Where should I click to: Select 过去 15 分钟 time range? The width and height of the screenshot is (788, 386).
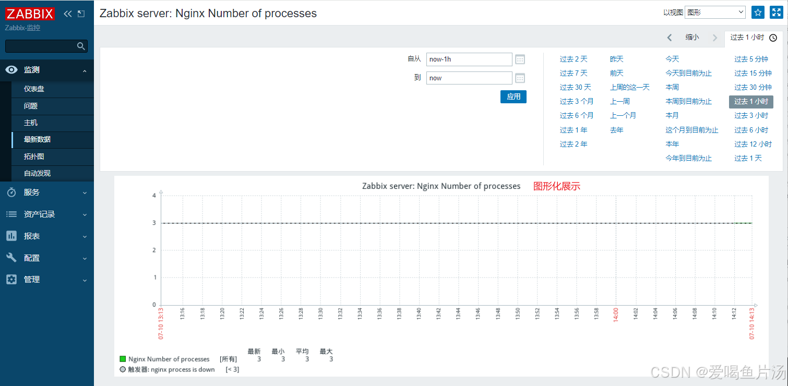tap(753, 74)
